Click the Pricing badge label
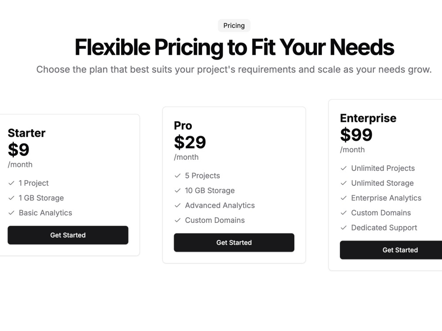Image resolution: width=442 pixels, height=331 pixels. (x=234, y=26)
